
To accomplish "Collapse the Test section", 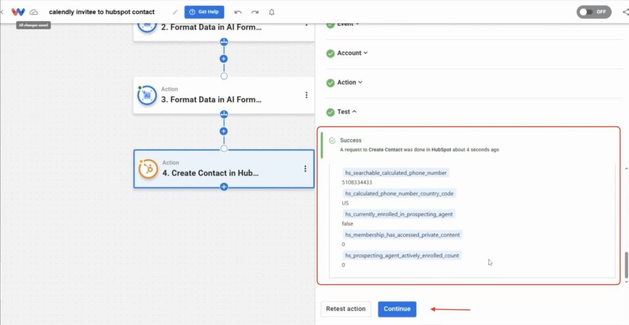I will point(346,112).
